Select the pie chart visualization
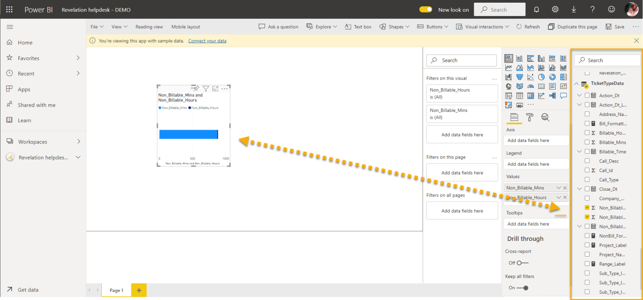 (541, 77)
